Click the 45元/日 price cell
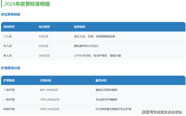The width and height of the screenshot is (186, 116). click(x=43, y=36)
